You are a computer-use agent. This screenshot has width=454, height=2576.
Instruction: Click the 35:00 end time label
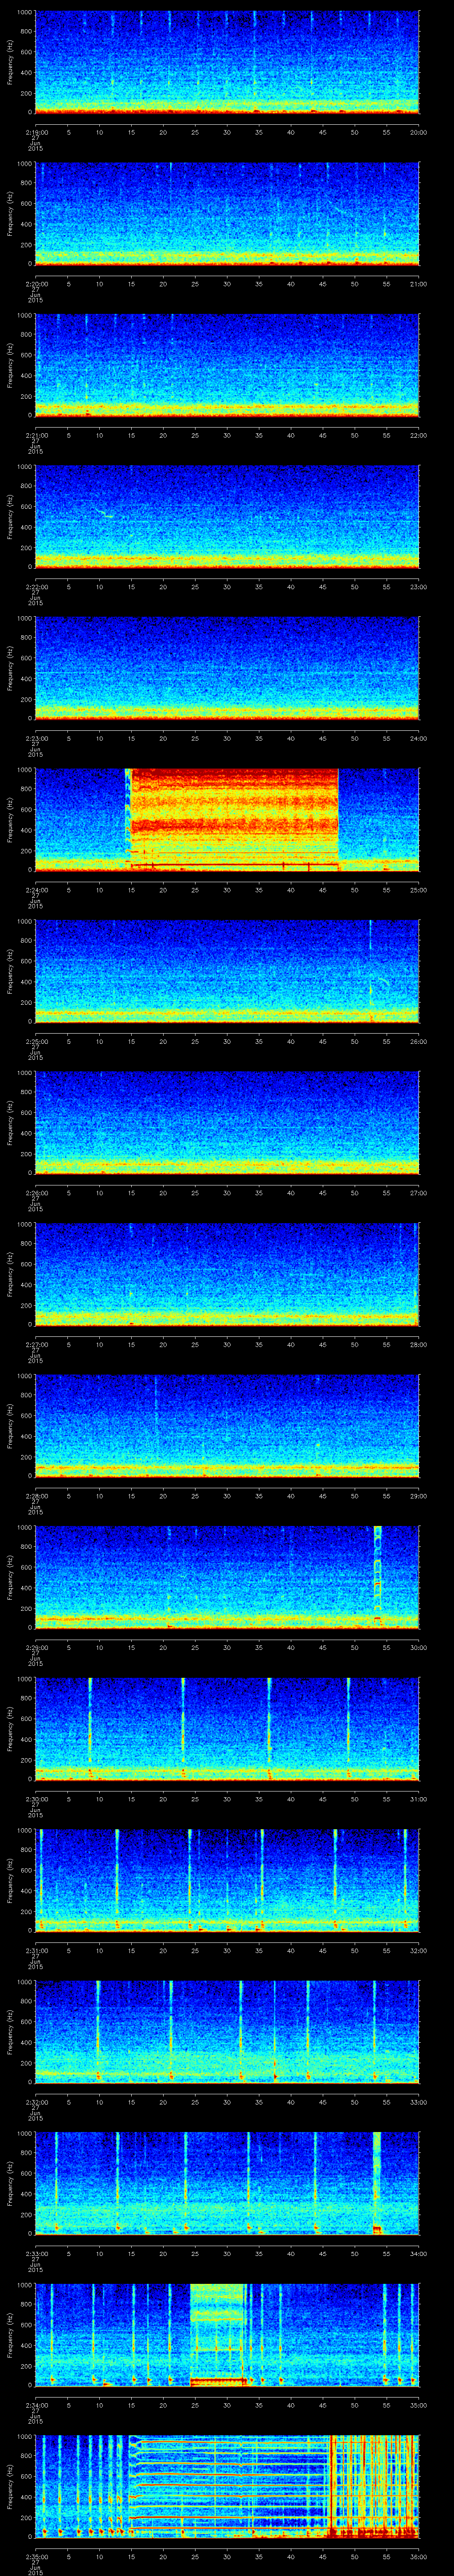pos(418,2405)
